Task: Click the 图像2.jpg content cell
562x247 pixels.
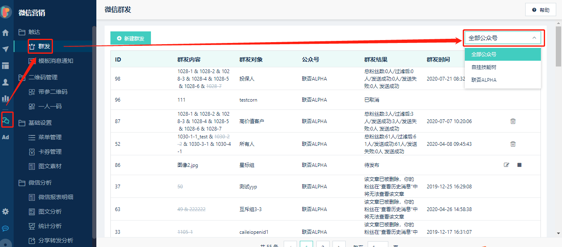Action: 189,165
